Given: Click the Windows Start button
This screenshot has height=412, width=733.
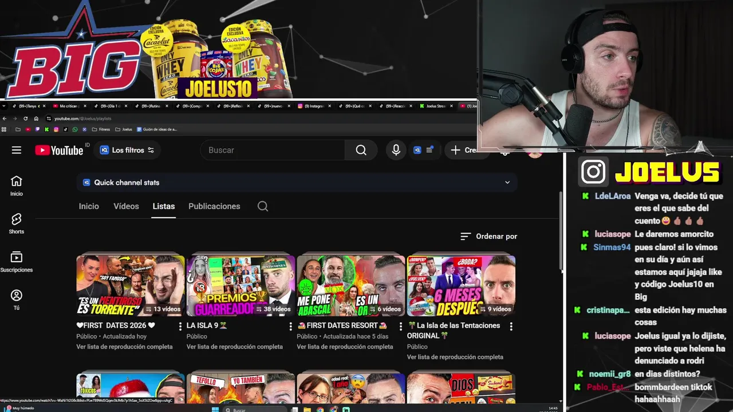Looking at the screenshot, I should (x=215, y=410).
